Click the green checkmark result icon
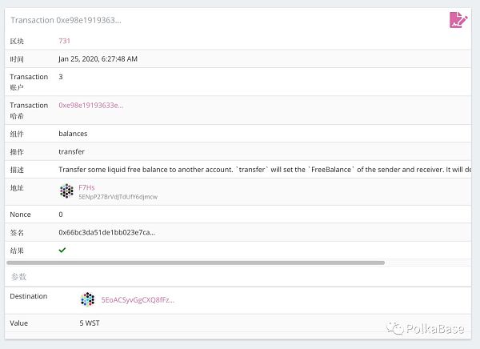 [62, 250]
